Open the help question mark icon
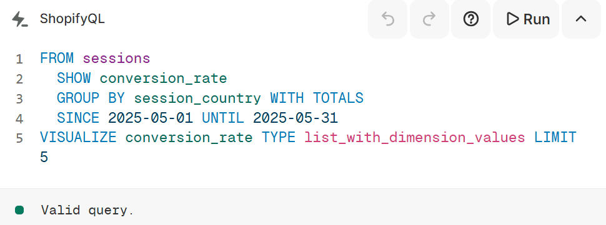This screenshot has width=606, height=225. pyautogui.click(x=470, y=19)
